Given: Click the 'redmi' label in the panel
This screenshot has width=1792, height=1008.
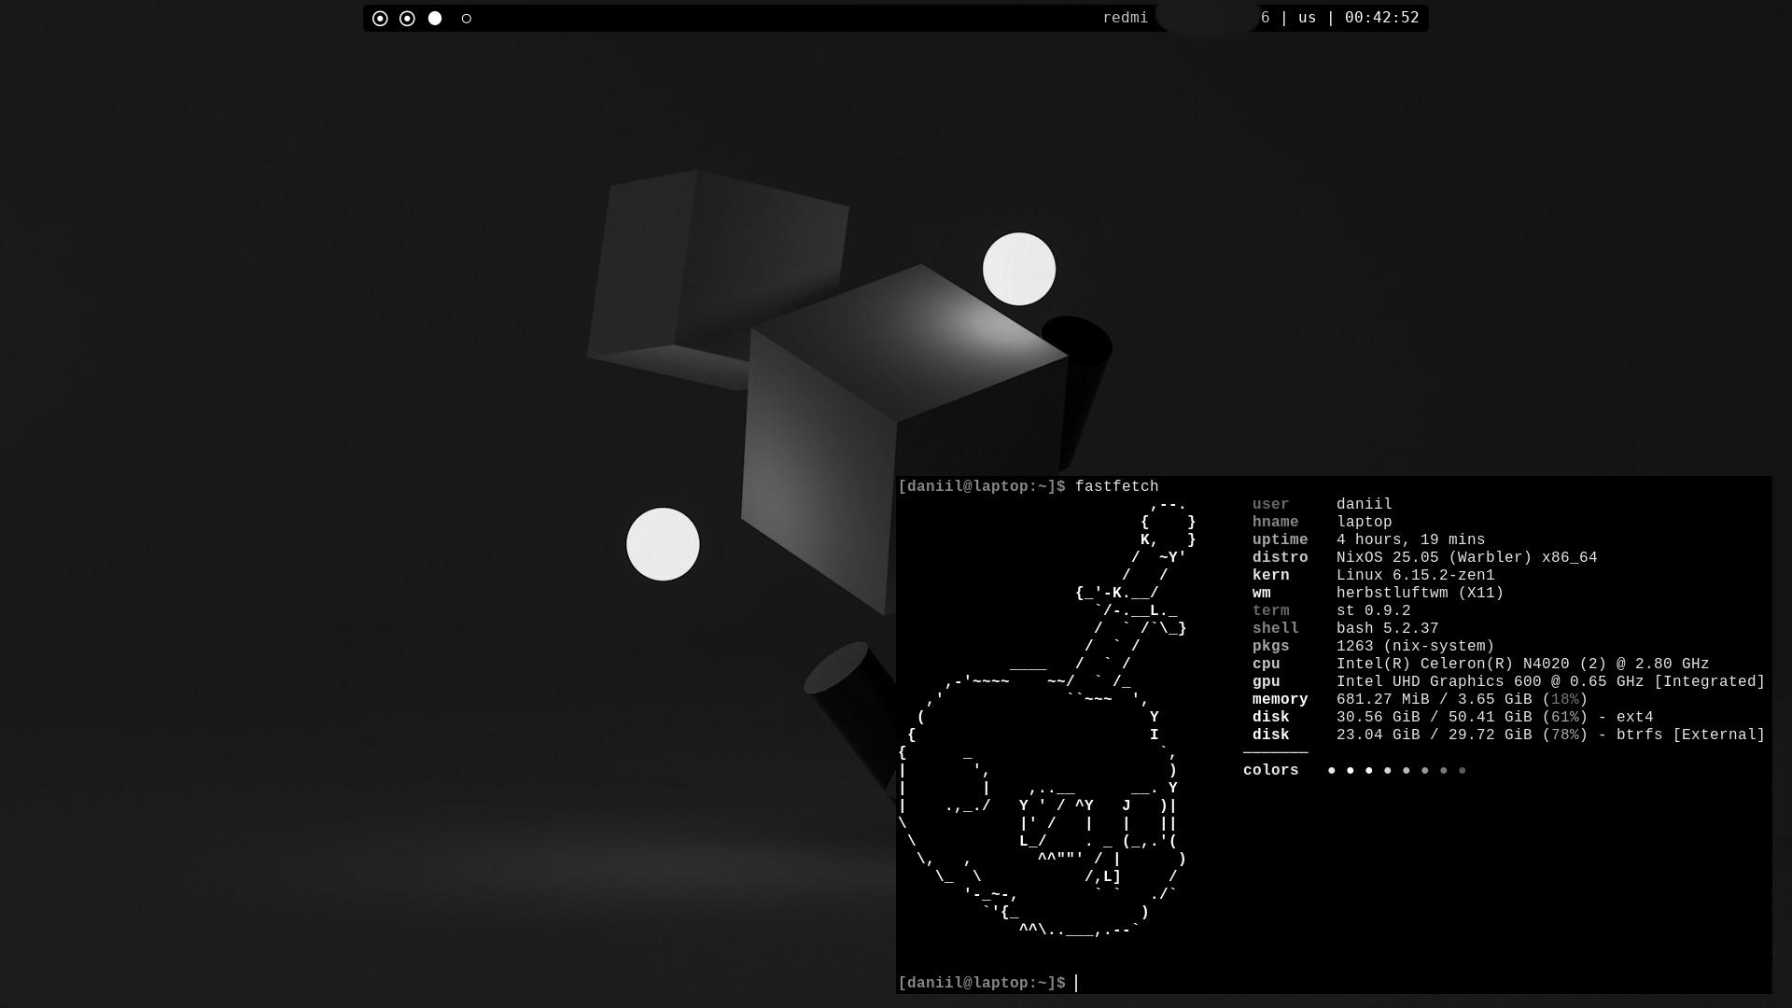Looking at the screenshot, I should 1125,18.
